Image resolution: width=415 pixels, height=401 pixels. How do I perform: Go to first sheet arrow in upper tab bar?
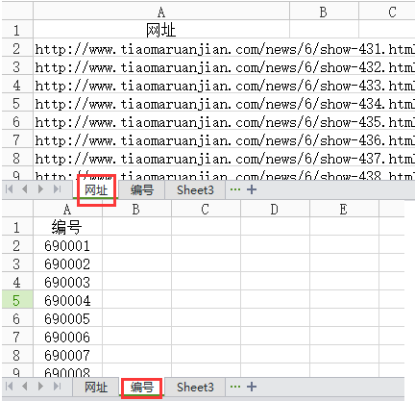point(10,189)
